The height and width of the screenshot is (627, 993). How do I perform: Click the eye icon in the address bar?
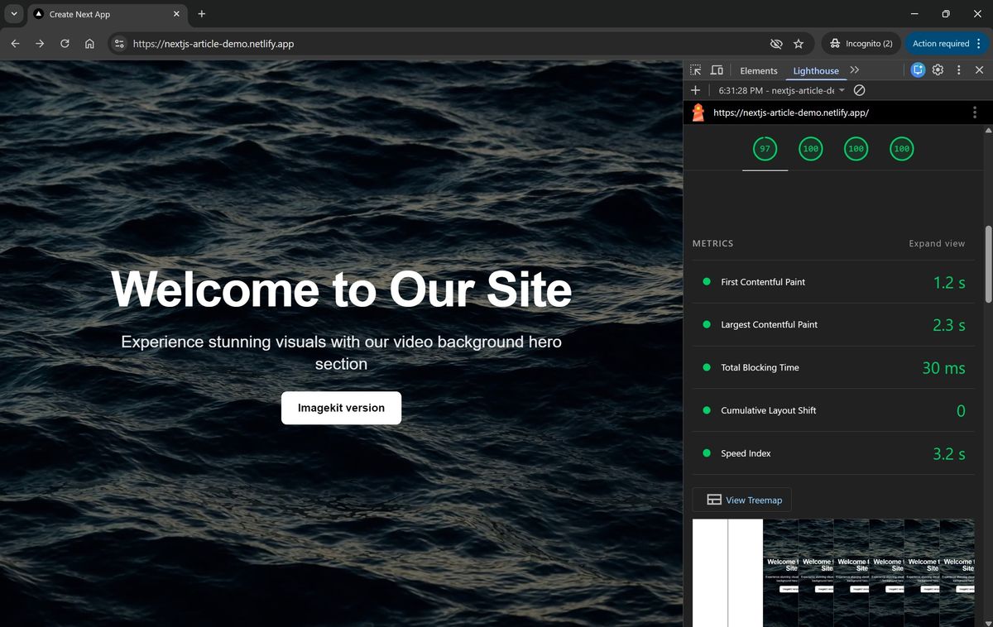click(x=775, y=44)
